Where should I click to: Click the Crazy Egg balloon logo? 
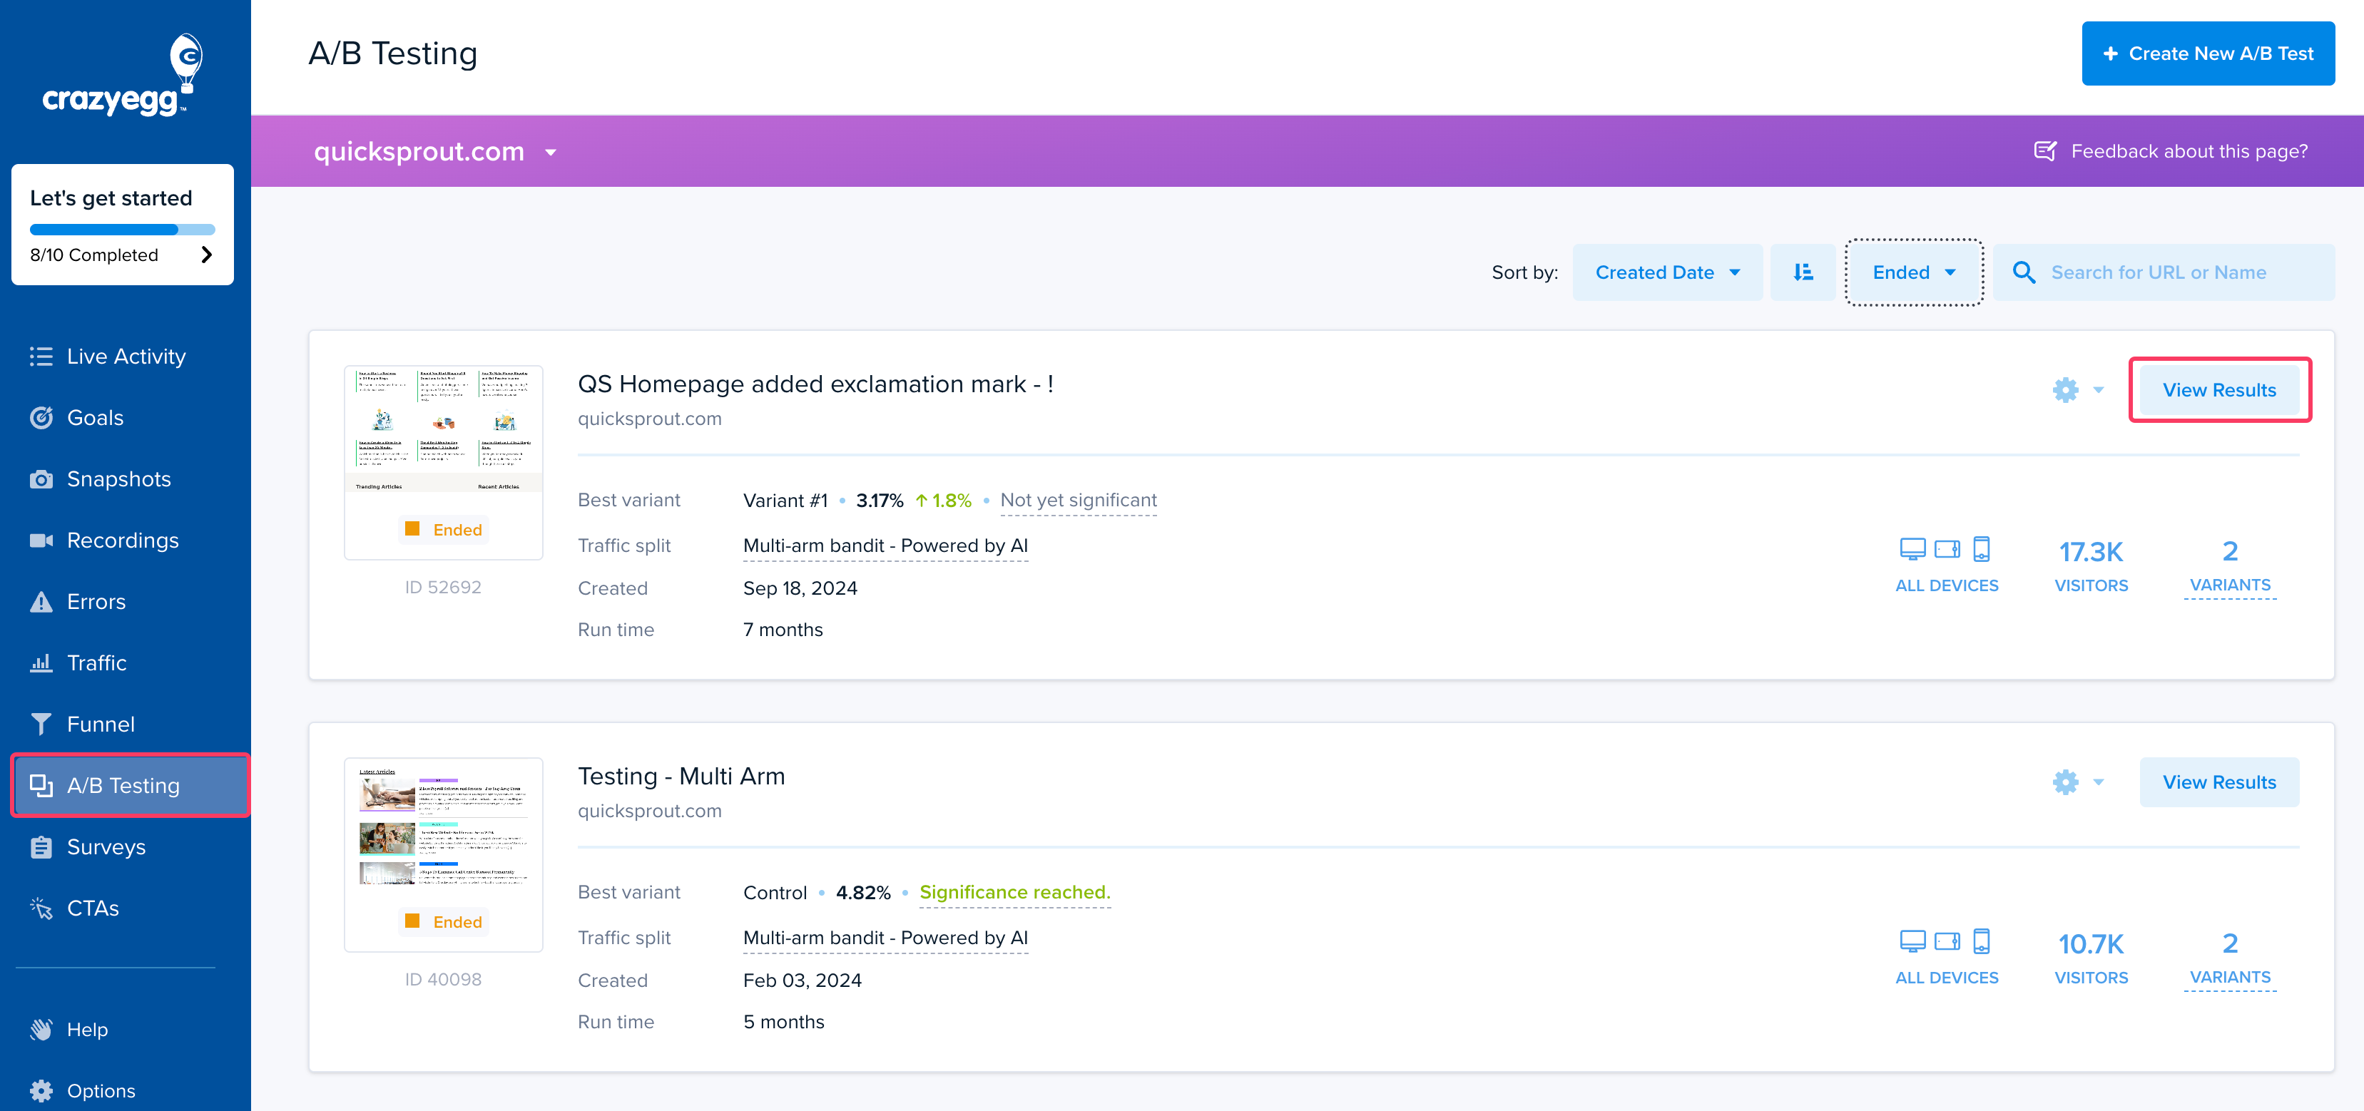123,75
